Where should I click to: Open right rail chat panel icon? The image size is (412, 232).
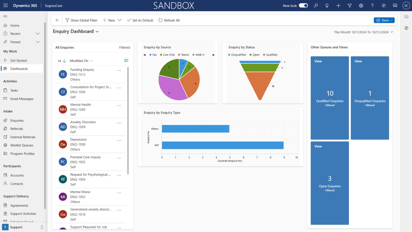point(407,17)
